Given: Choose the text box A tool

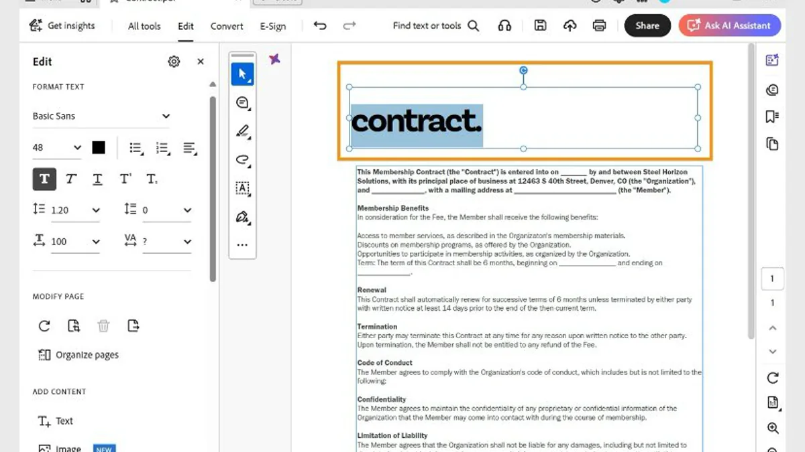Looking at the screenshot, I should (x=242, y=188).
